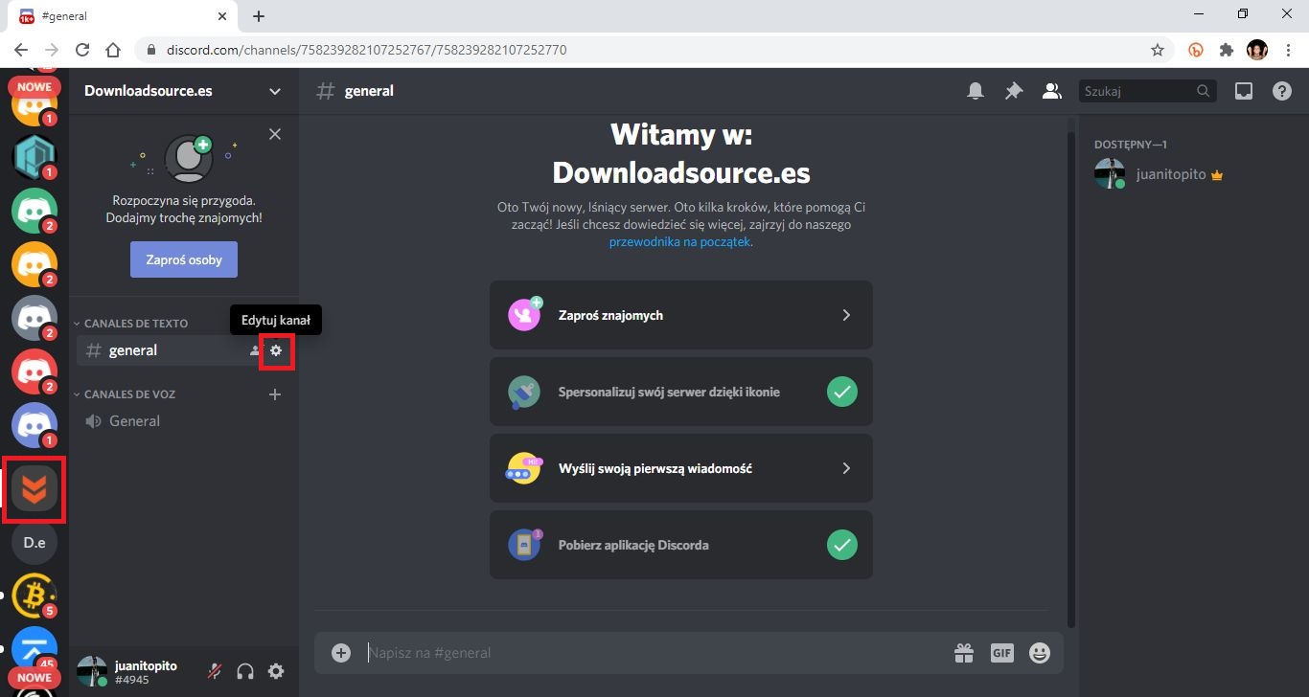Click the Zaproś znajomych card
The height and width of the screenshot is (697, 1309).
[681, 315]
